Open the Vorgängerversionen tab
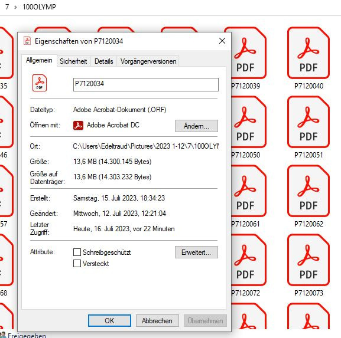Screen dimensions: 341x338 (x=148, y=61)
